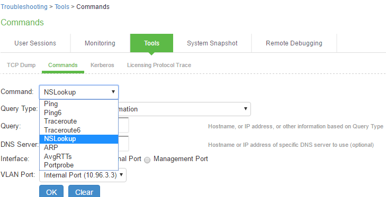This screenshot has width=386, height=197.
Task: Select the Management Port radio button
Action: click(147, 160)
